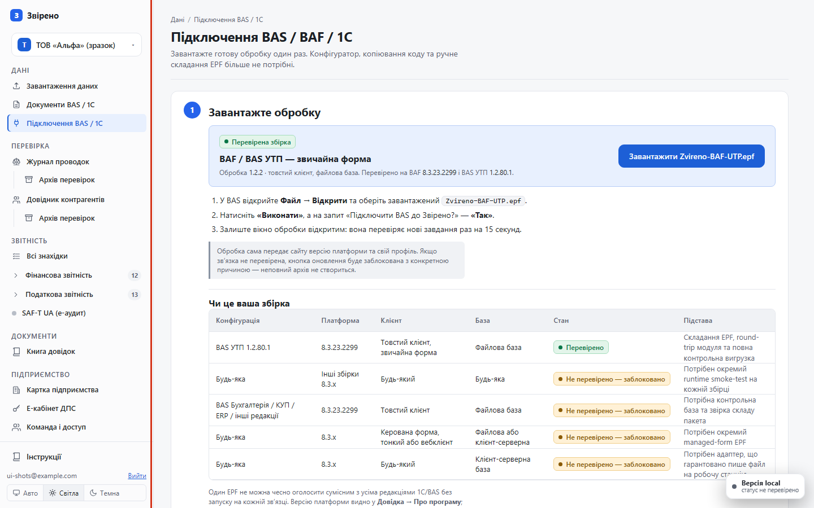Click the Перевірена збірка badge

[x=258, y=142]
